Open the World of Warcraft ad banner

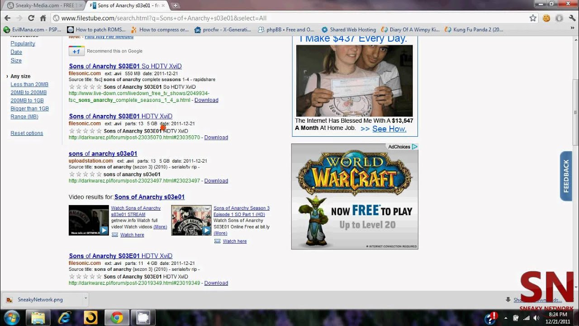click(355, 197)
